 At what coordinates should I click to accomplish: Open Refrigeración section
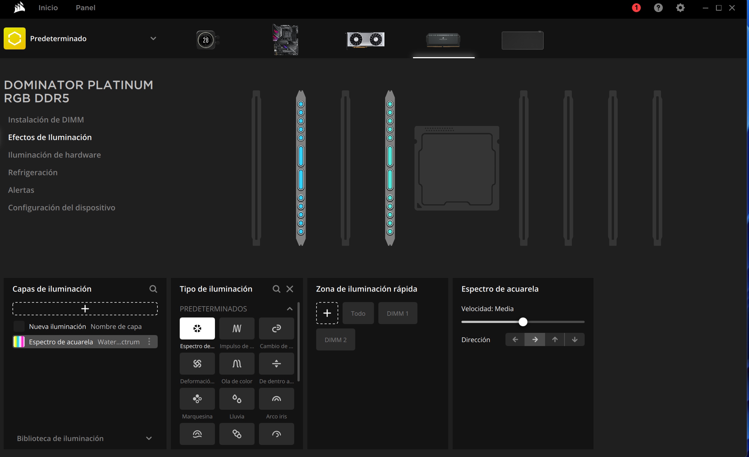tap(33, 172)
